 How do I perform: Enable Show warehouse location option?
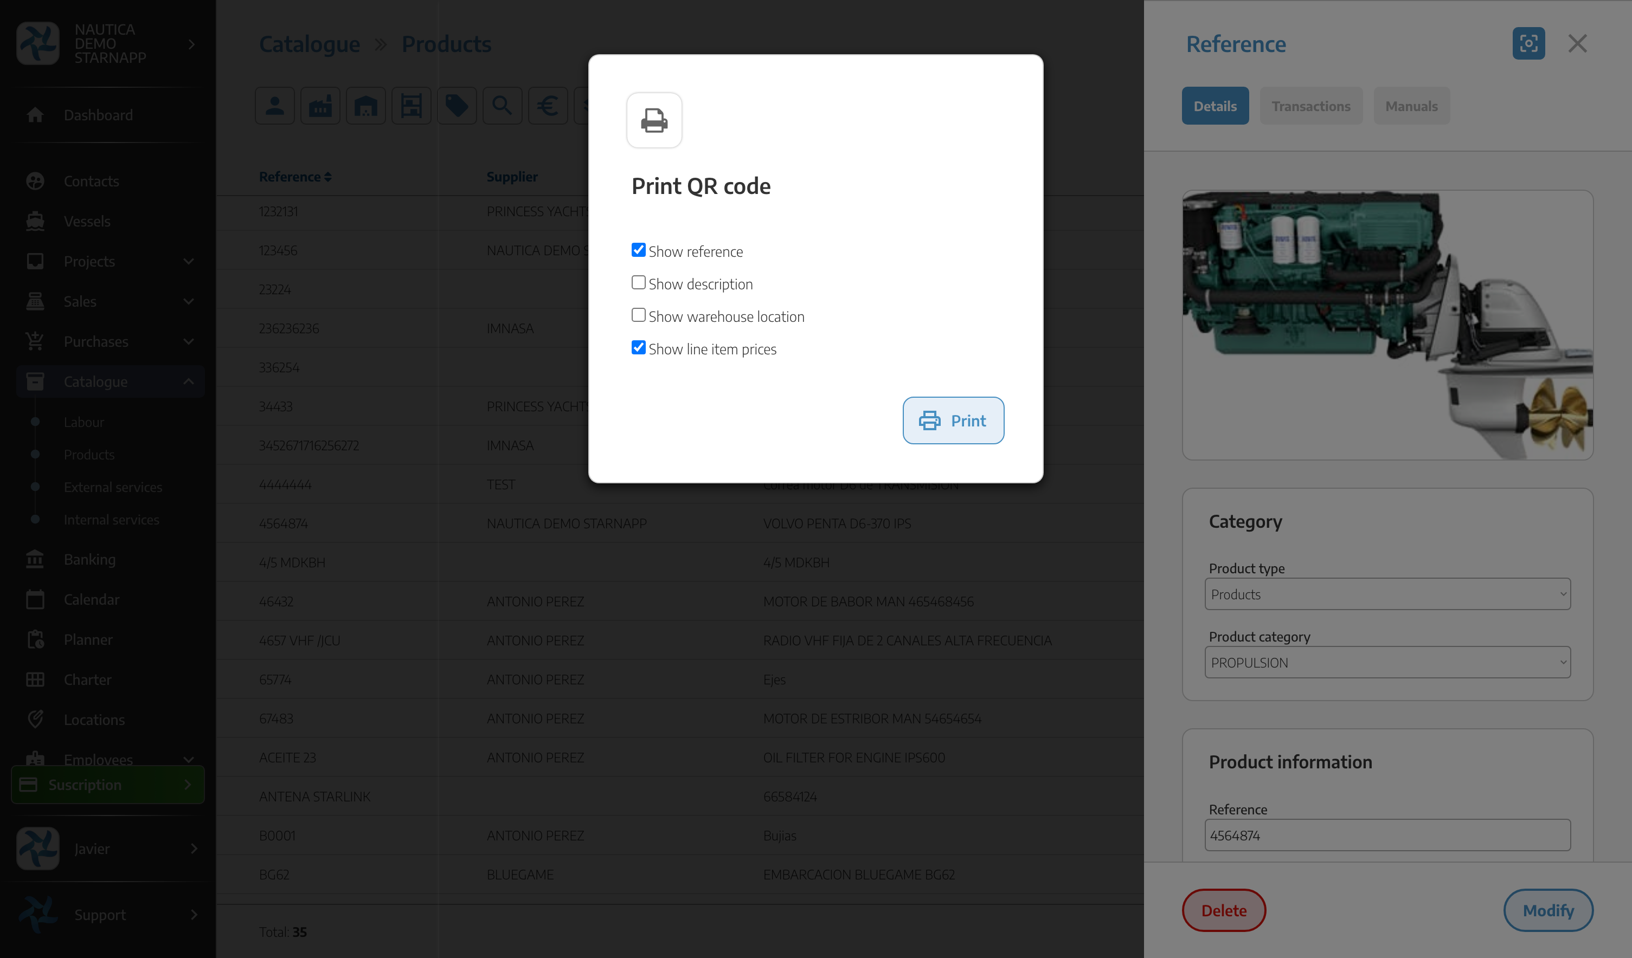tap(638, 315)
